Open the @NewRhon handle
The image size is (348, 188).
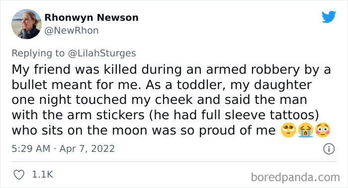pyautogui.click(x=72, y=31)
